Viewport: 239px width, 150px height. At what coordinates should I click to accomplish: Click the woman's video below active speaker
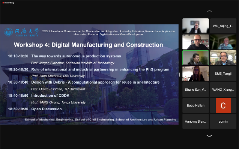(195, 74)
